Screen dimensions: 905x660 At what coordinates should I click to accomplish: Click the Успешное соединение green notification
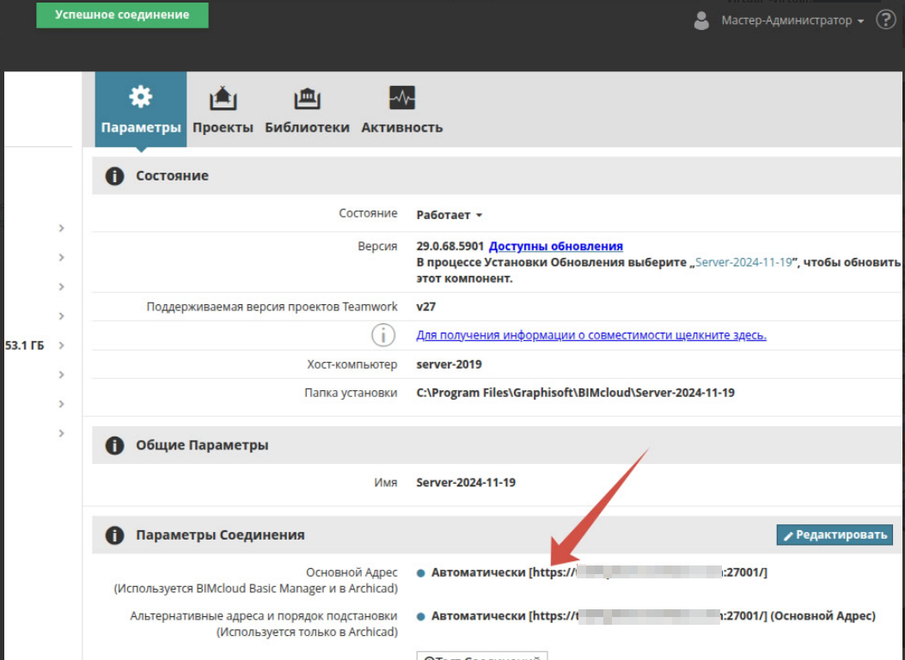click(122, 15)
